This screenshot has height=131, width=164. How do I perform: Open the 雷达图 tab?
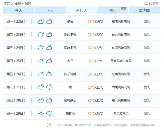(144, 10)
